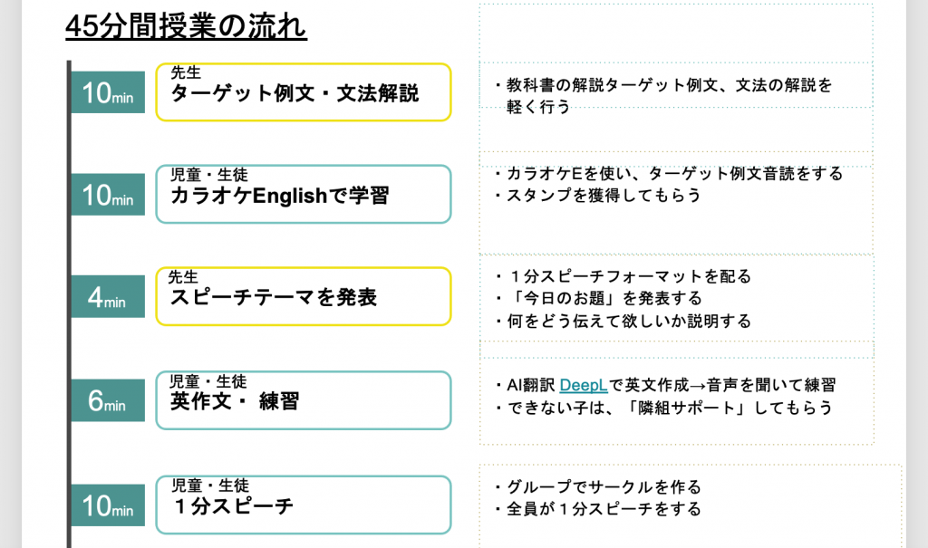928x548 pixels.
Task: Select the 1分スピーチ box
Action: (303, 505)
